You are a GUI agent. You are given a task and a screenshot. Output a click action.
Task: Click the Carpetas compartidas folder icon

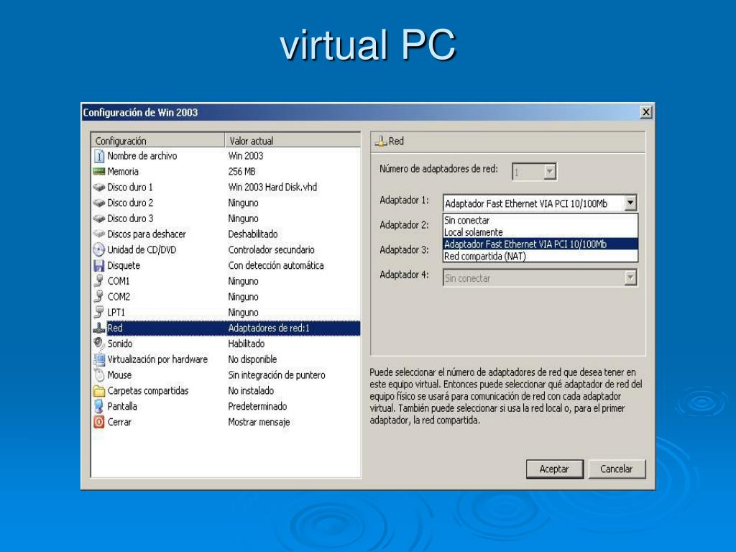click(x=99, y=390)
